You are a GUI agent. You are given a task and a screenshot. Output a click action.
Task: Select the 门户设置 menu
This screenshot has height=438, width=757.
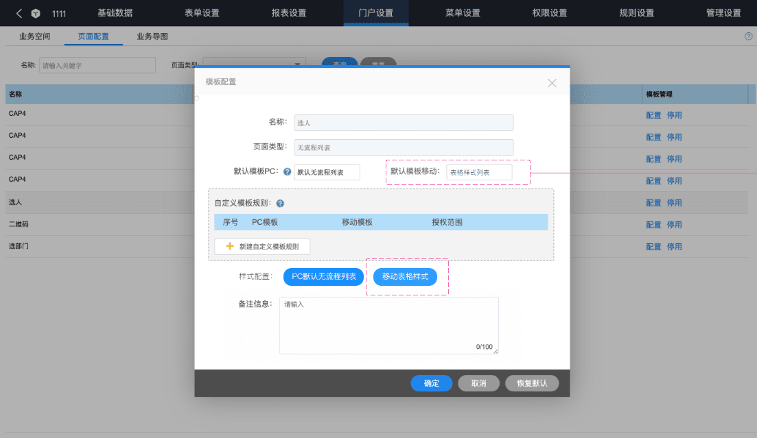tap(375, 13)
